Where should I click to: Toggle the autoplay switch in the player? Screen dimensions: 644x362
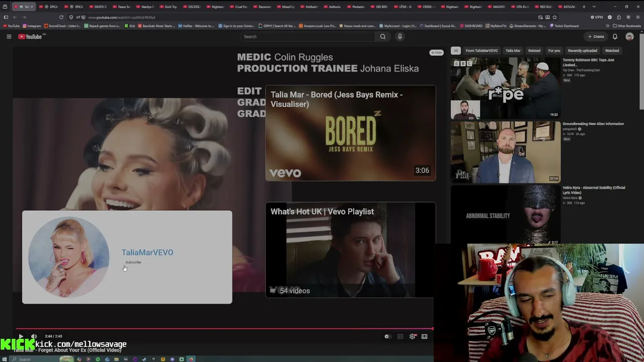click(387, 336)
